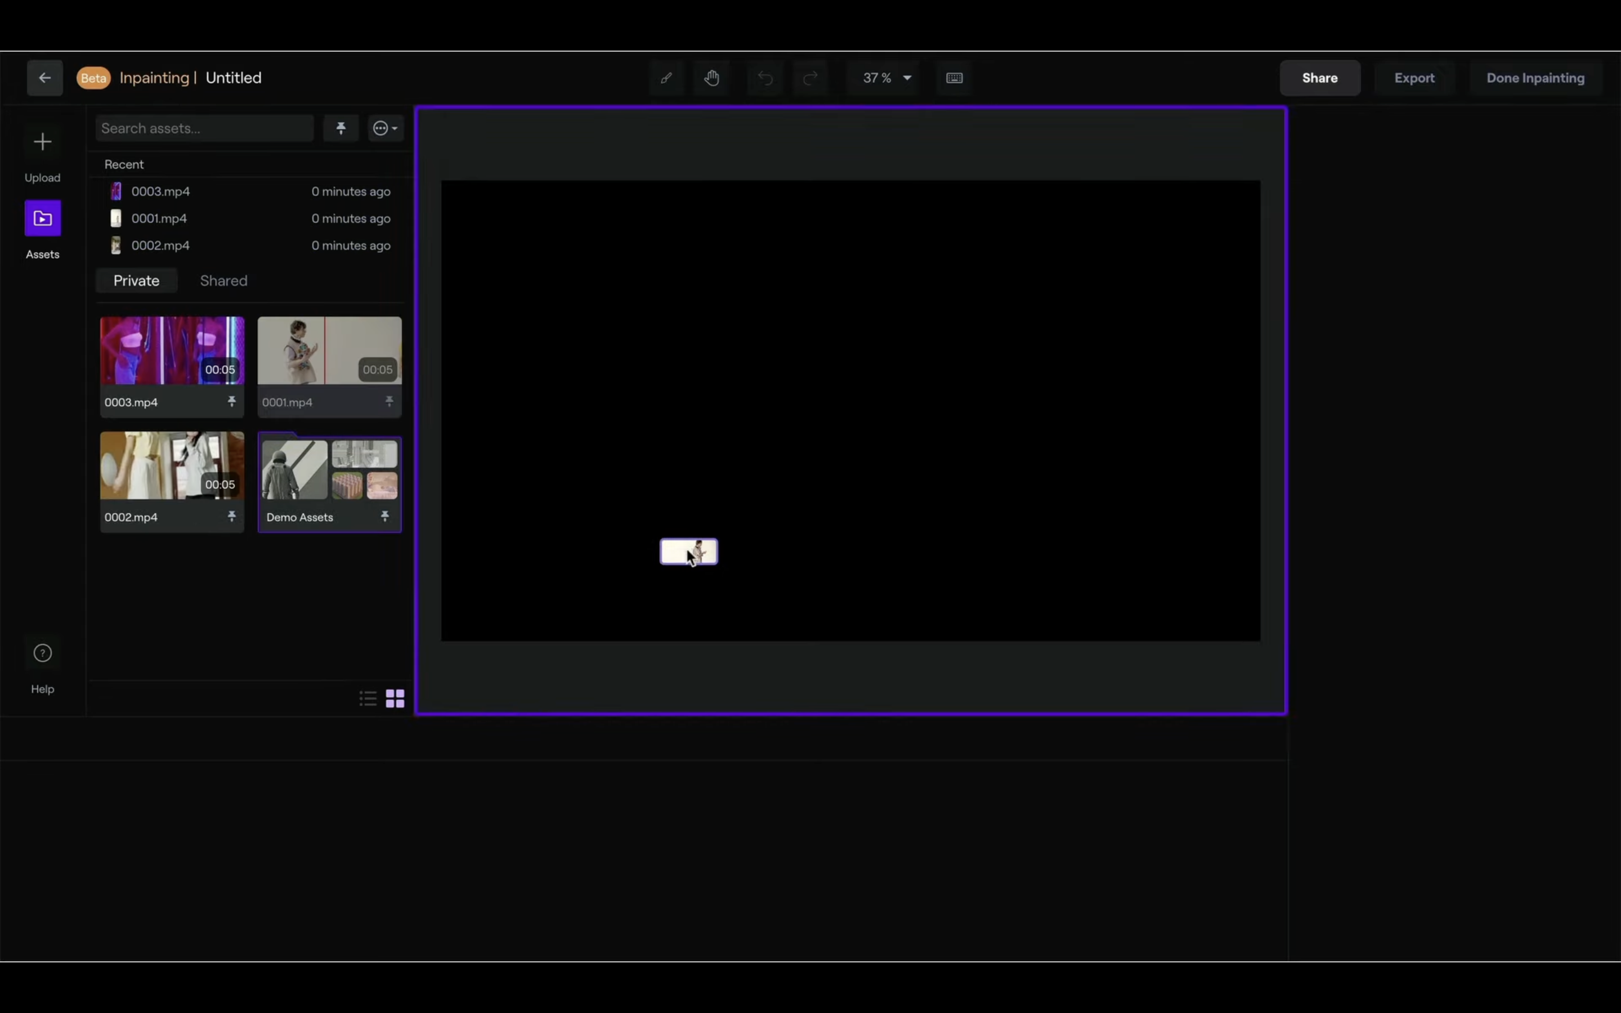Select the 0002.mp4 video thumbnail
This screenshot has height=1013, width=1621.
coord(172,465)
